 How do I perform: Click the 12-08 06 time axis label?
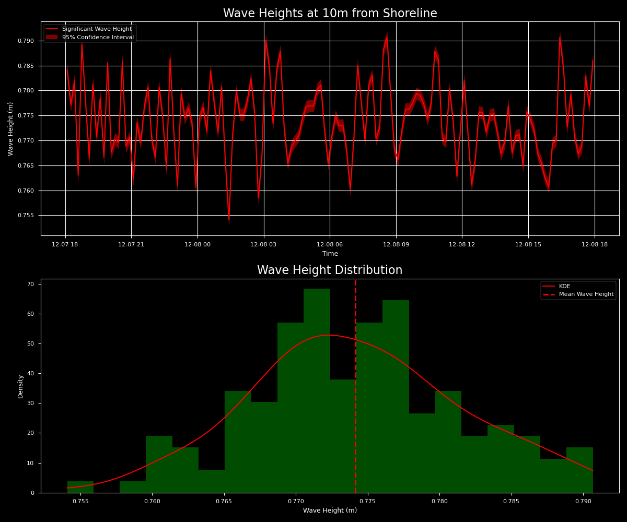(331, 243)
